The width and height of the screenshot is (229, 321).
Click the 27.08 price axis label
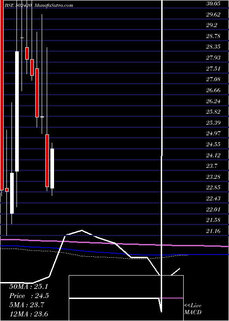(x=213, y=79)
